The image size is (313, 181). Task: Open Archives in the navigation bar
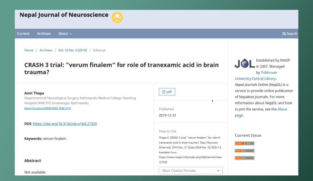[x=44, y=34]
